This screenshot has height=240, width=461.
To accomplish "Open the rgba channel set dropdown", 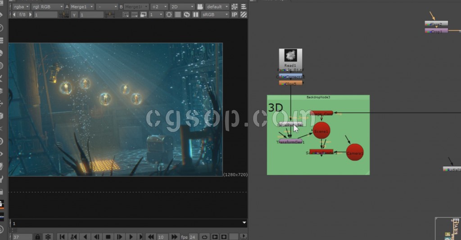I will [x=21, y=6].
